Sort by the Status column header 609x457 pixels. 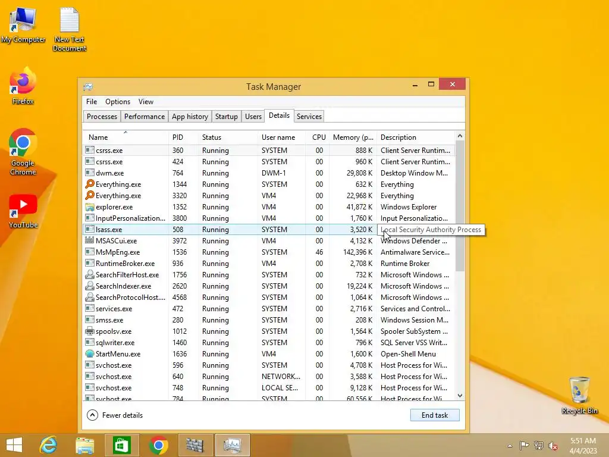[x=228, y=137]
